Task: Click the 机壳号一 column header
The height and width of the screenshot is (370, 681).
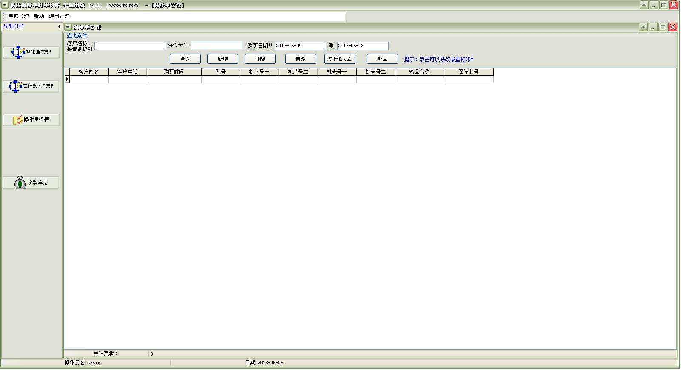Action: [337, 72]
